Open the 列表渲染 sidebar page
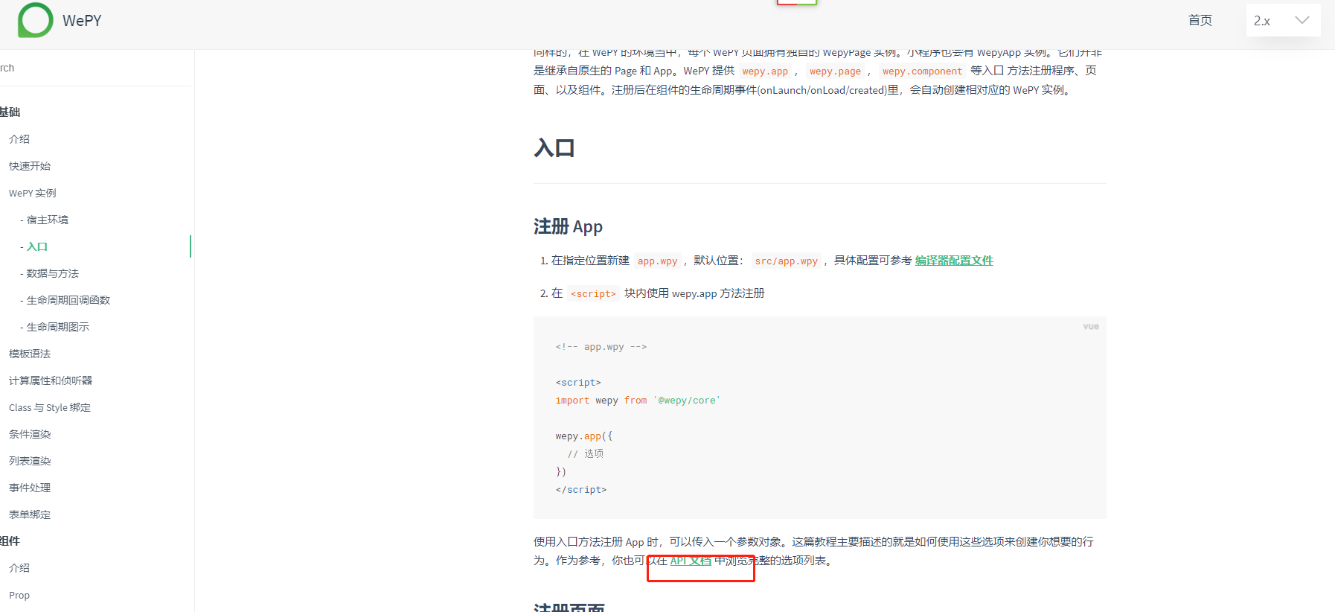This screenshot has height=612, width=1335. click(30, 461)
